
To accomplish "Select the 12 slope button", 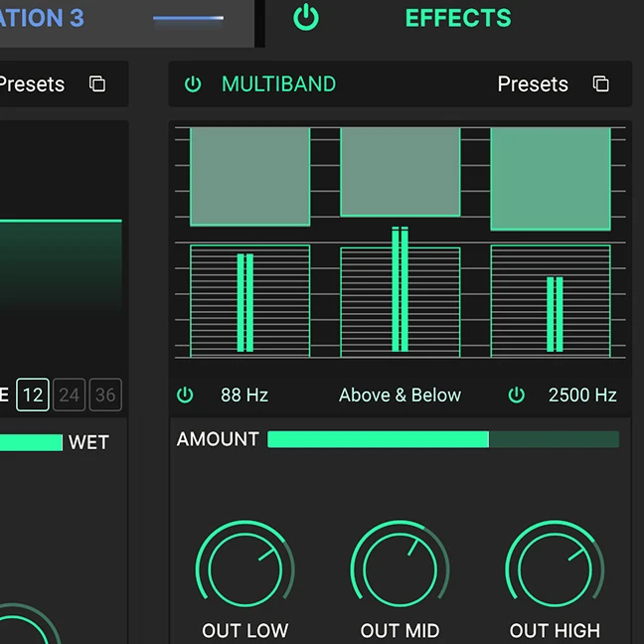I will pos(33,395).
